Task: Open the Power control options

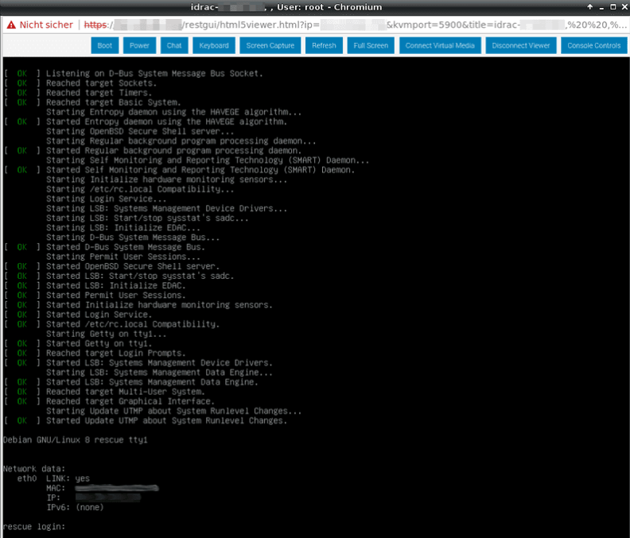Action: tap(139, 45)
